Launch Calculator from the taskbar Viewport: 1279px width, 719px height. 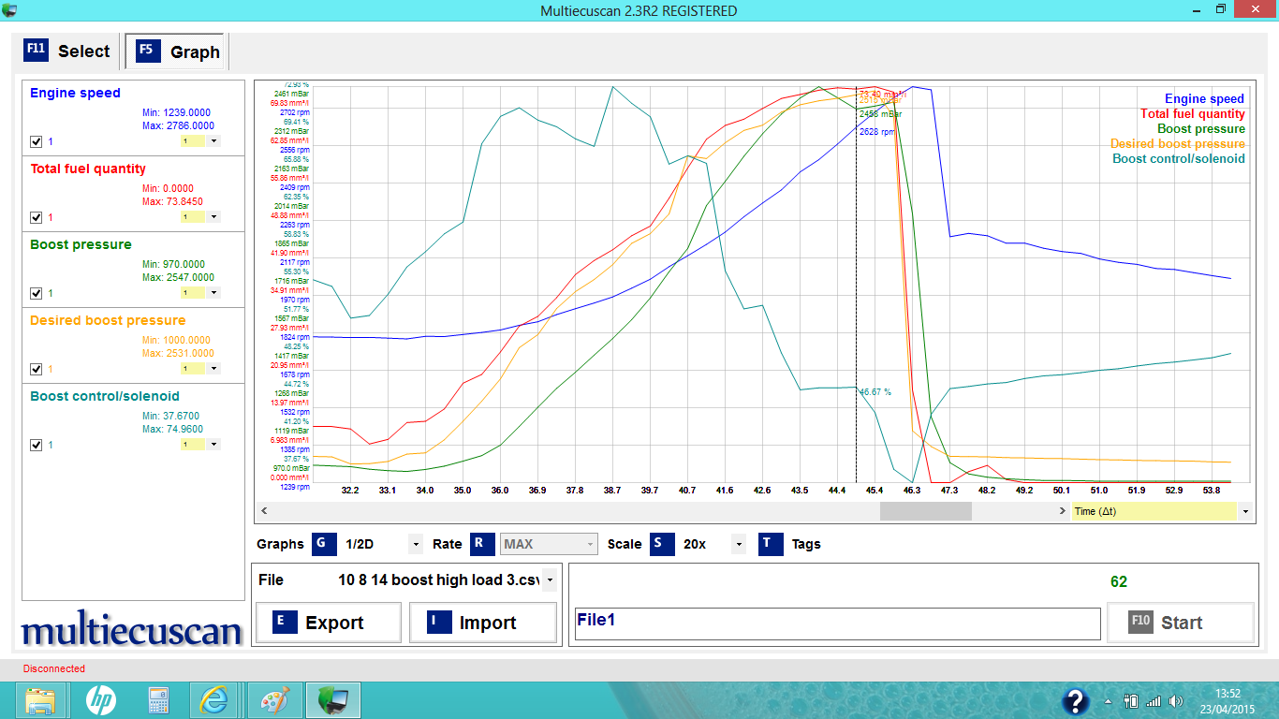(157, 700)
